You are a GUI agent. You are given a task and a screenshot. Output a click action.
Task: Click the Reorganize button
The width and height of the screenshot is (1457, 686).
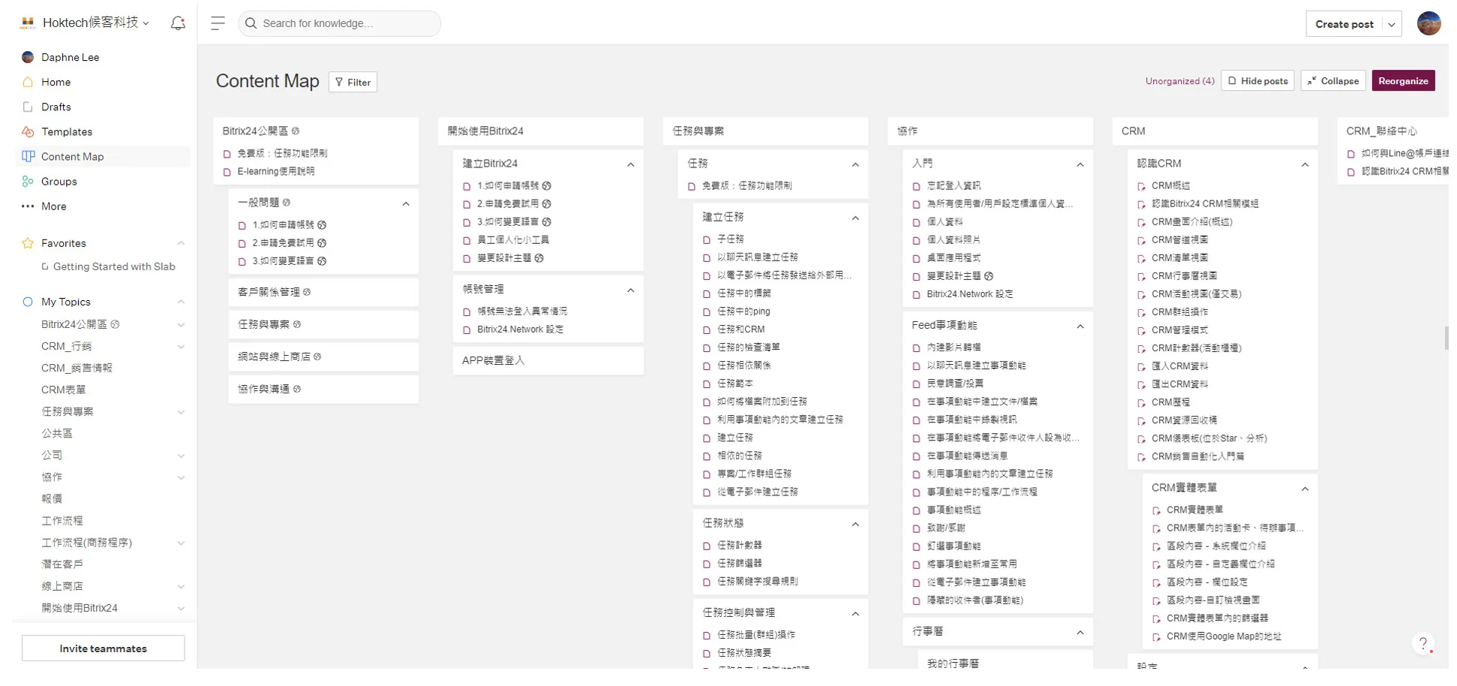1403,81
